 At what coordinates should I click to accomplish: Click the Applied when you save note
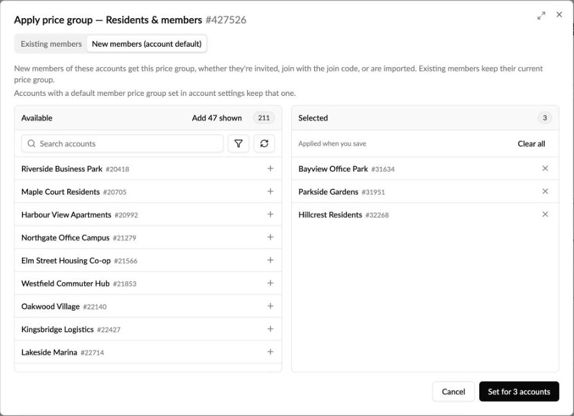332,144
